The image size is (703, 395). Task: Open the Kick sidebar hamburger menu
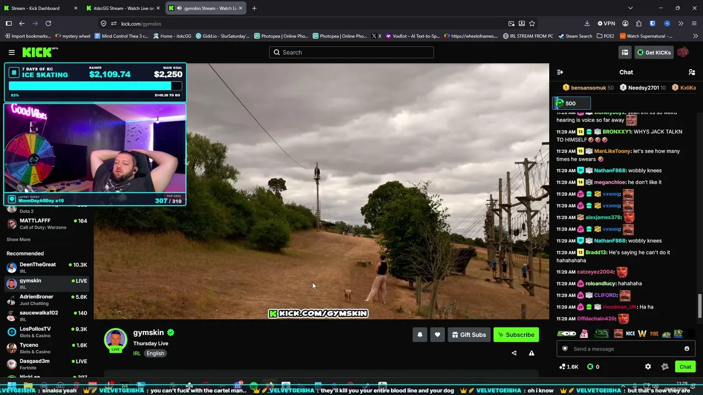[x=12, y=52]
